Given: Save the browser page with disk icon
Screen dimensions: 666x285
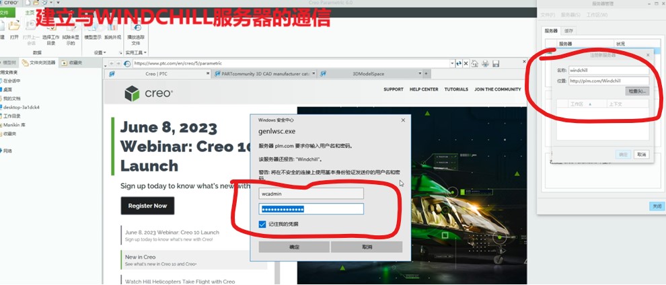Looking at the screenshot, I should [495, 64].
